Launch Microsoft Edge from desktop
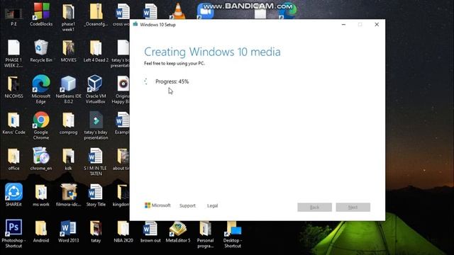454x255 pixels. (41, 89)
